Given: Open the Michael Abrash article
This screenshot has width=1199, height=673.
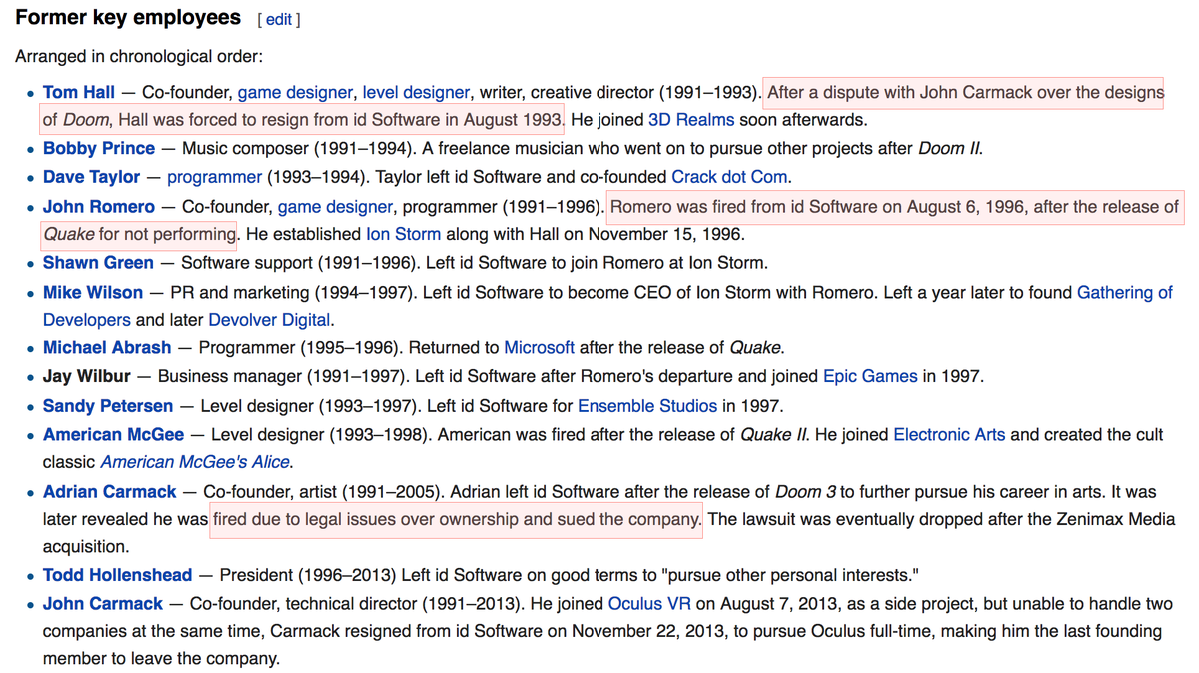Looking at the screenshot, I should [x=107, y=348].
